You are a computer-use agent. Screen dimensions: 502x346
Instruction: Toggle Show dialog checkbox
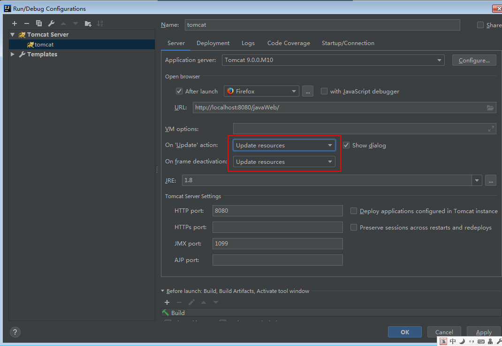346,145
